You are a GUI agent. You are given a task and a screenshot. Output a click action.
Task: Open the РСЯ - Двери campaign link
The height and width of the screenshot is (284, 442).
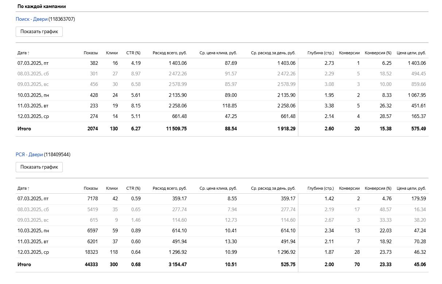coord(29,155)
